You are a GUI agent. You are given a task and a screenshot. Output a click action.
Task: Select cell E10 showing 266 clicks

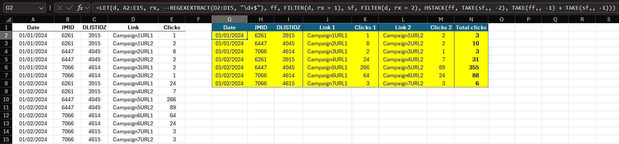[x=172, y=99]
